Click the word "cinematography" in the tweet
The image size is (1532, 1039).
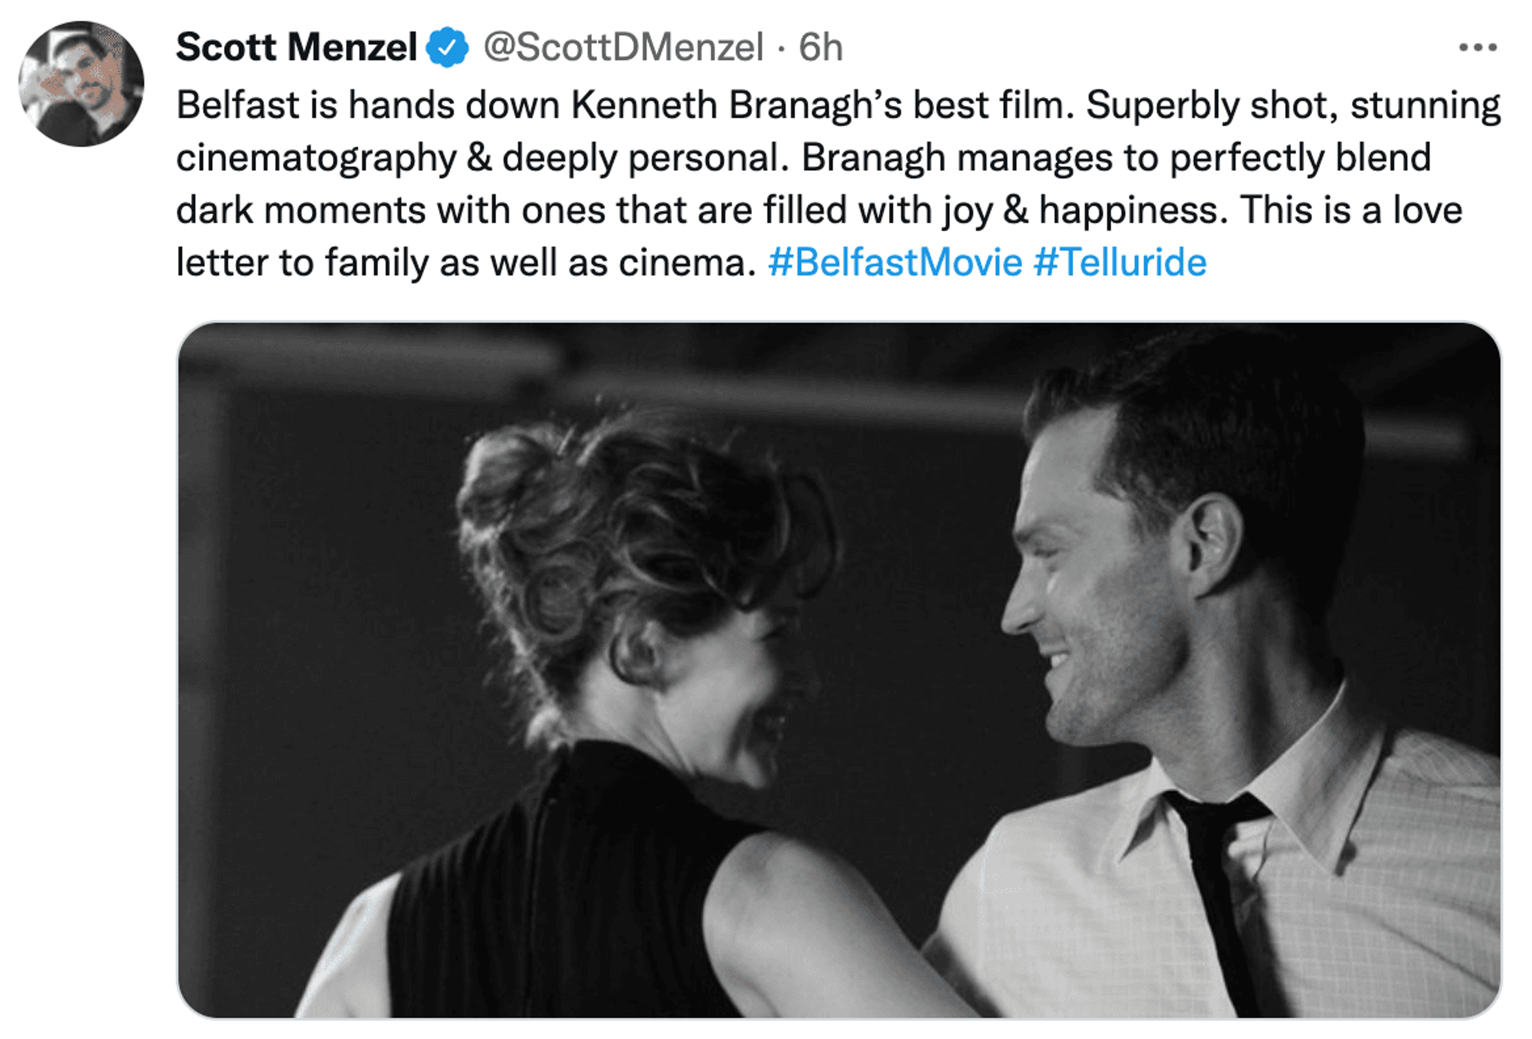click(x=316, y=158)
